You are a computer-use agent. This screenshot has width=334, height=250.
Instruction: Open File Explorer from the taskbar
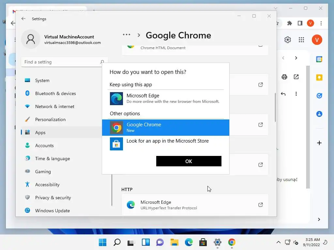(x=175, y=242)
